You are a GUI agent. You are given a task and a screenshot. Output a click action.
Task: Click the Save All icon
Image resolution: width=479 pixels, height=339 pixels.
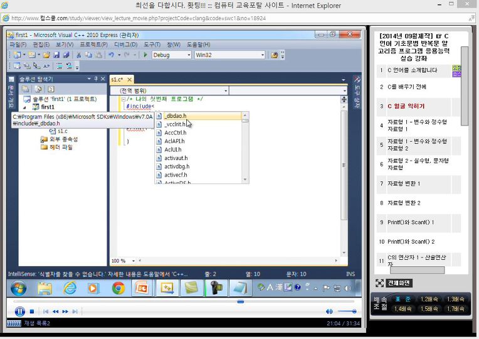click(x=66, y=55)
